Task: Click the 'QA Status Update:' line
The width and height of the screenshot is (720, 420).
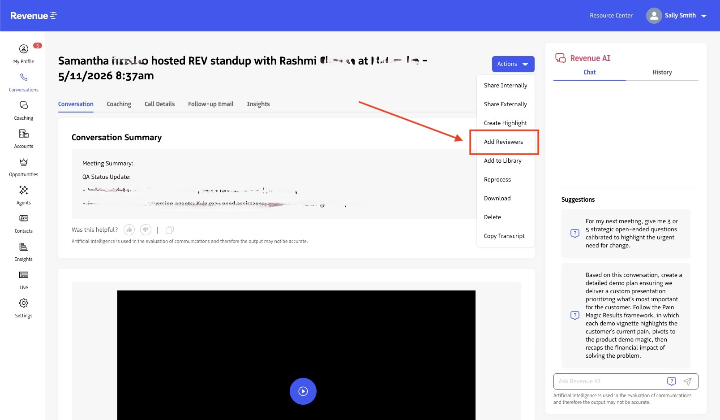Action: [107, 177]
